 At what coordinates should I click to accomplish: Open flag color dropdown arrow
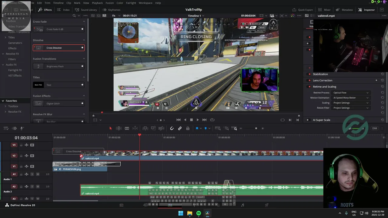[x=200, y=128]
